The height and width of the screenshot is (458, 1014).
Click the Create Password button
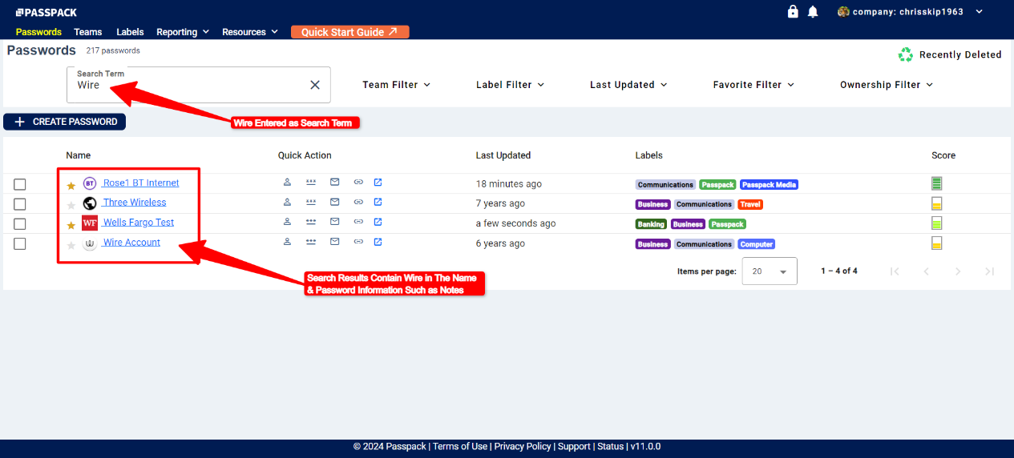coord(65,122)
